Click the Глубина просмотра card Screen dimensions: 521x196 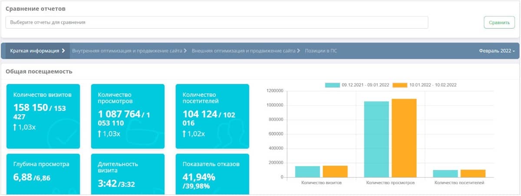point(43,173)
